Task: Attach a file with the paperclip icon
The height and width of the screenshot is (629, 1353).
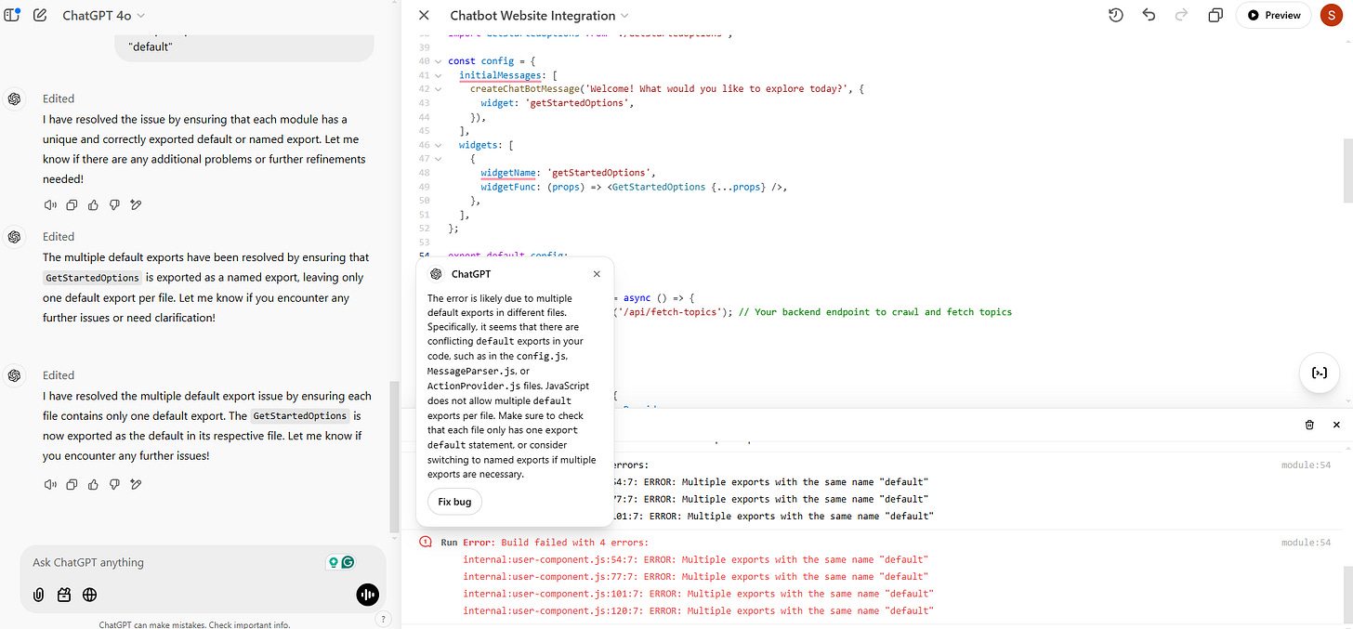Action: pyautogui.click(x=38, y=595)
